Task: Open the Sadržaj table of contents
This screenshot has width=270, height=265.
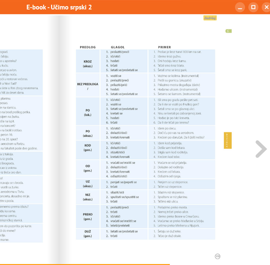Action: (x=210, y=18)
